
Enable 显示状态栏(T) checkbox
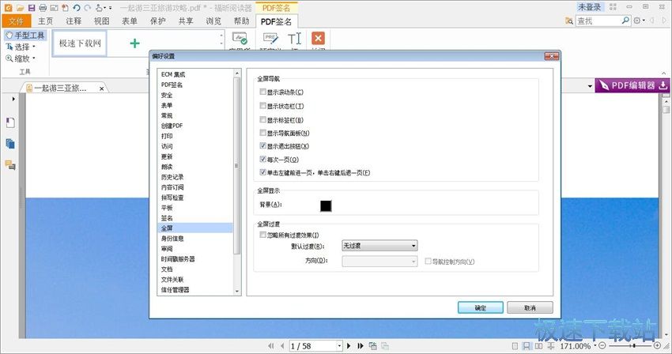(x=262, y=105)
